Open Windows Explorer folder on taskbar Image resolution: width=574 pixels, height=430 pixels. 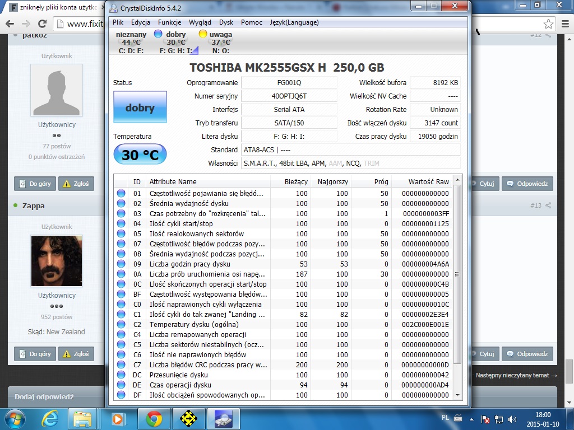82,419
